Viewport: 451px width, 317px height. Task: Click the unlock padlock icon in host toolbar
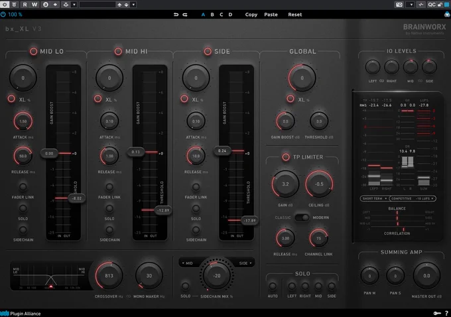(440, 5)
